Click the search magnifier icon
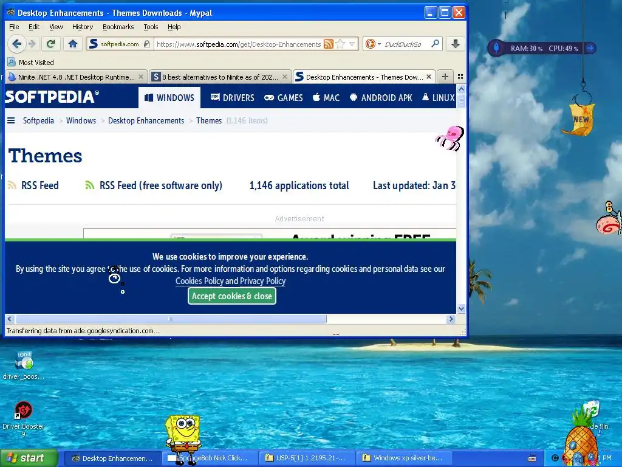 [x=435, y=44]
